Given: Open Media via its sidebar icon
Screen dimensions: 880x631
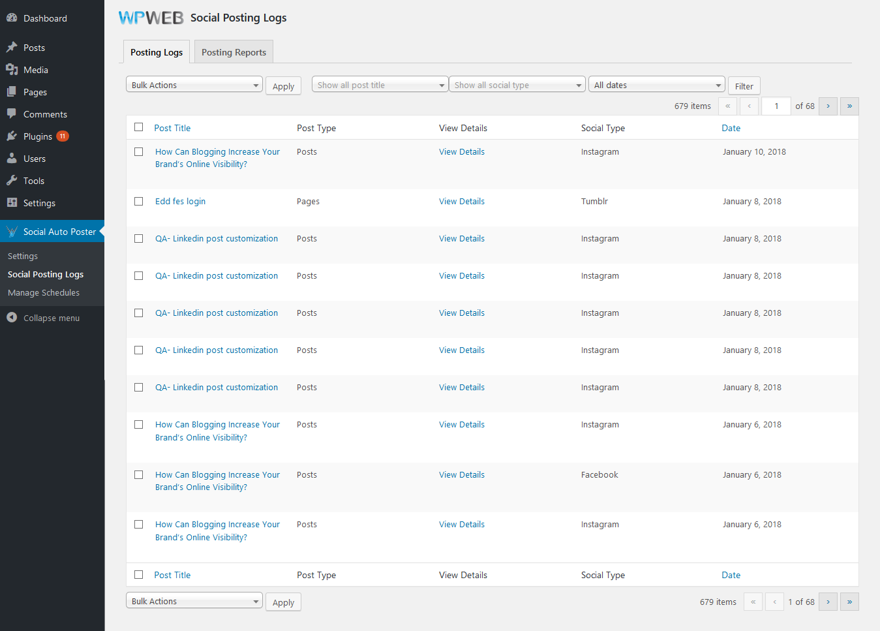Looking at the screenshot, I should click(12, 70).
